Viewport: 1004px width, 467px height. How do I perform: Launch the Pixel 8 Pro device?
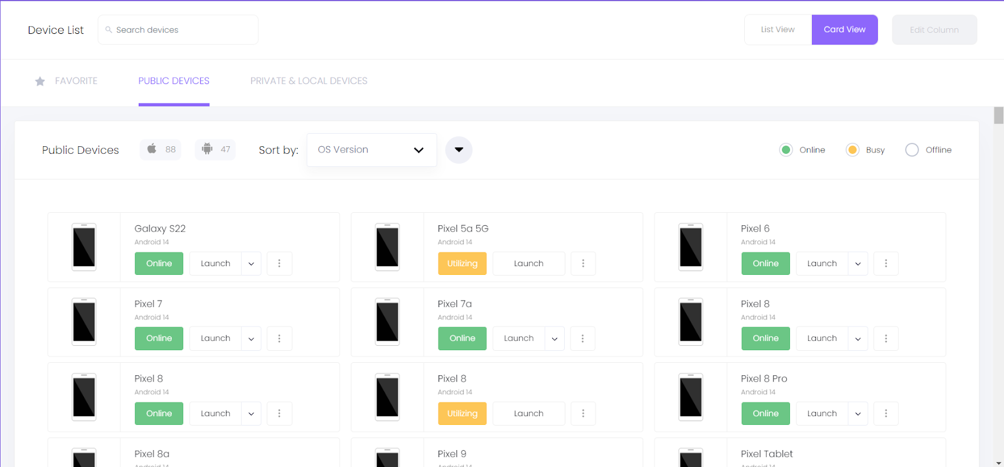point(822,414)
